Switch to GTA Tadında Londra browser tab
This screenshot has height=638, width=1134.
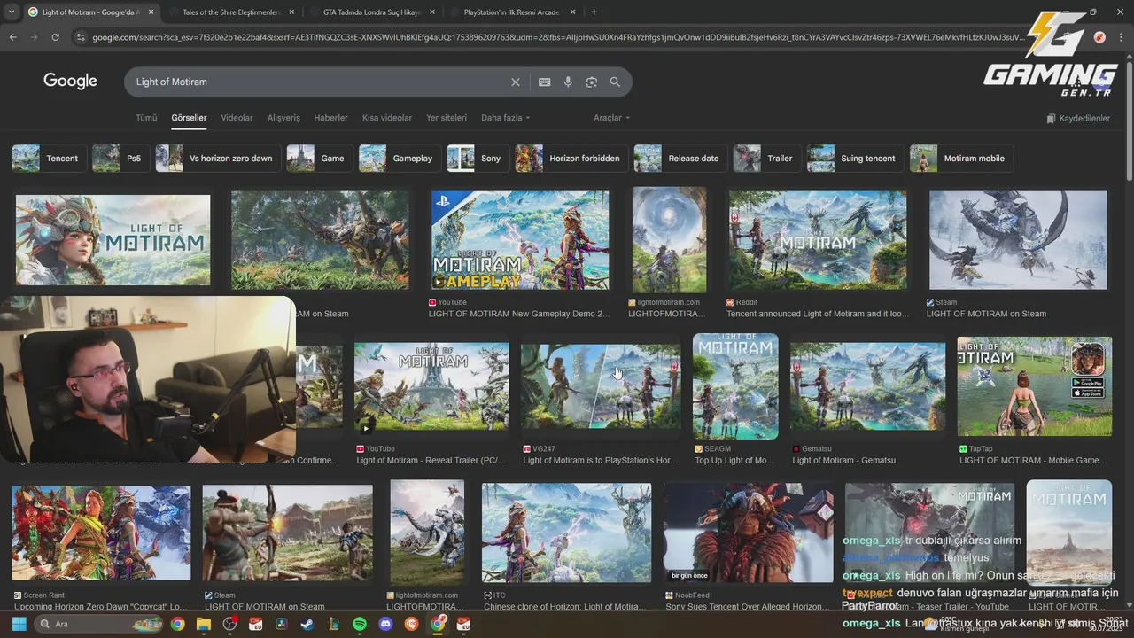[372, 12]
